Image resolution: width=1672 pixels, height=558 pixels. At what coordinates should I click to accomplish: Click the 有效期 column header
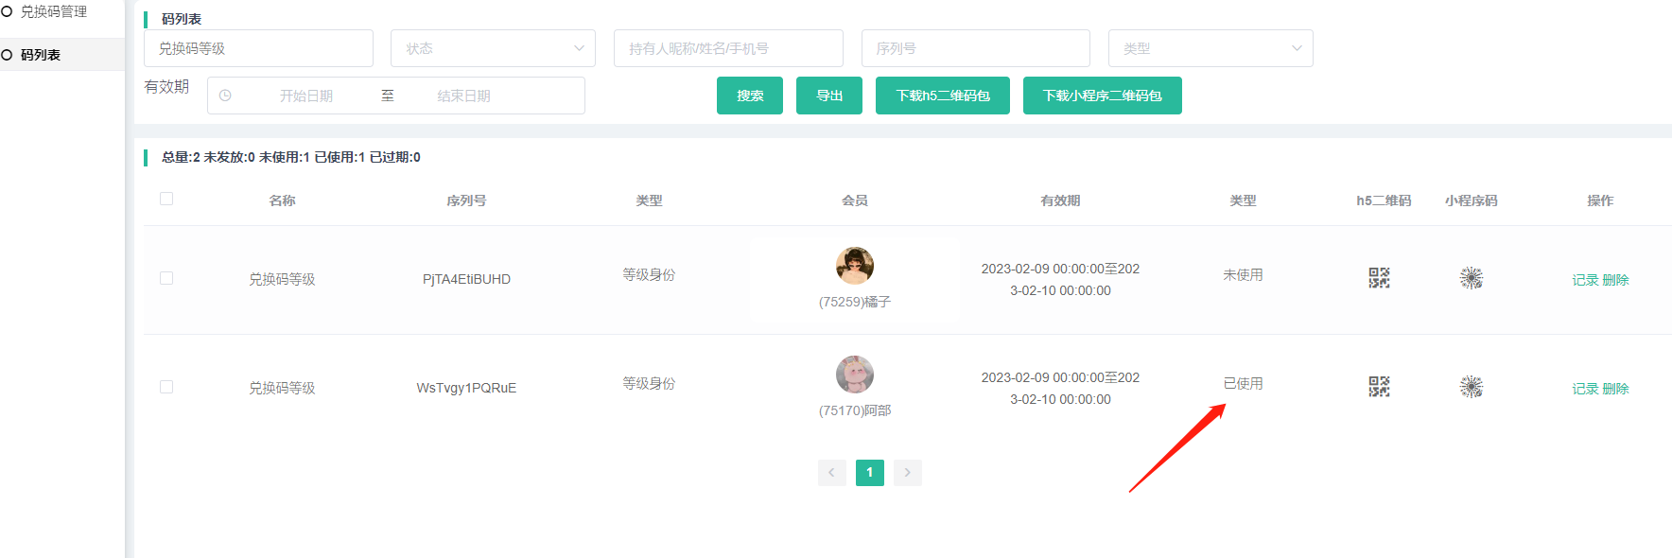[x=1060, y=201]
